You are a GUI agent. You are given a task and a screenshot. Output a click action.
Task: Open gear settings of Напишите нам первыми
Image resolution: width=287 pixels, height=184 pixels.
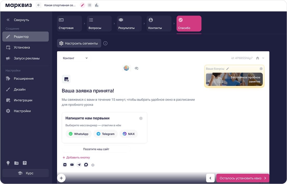141,118
